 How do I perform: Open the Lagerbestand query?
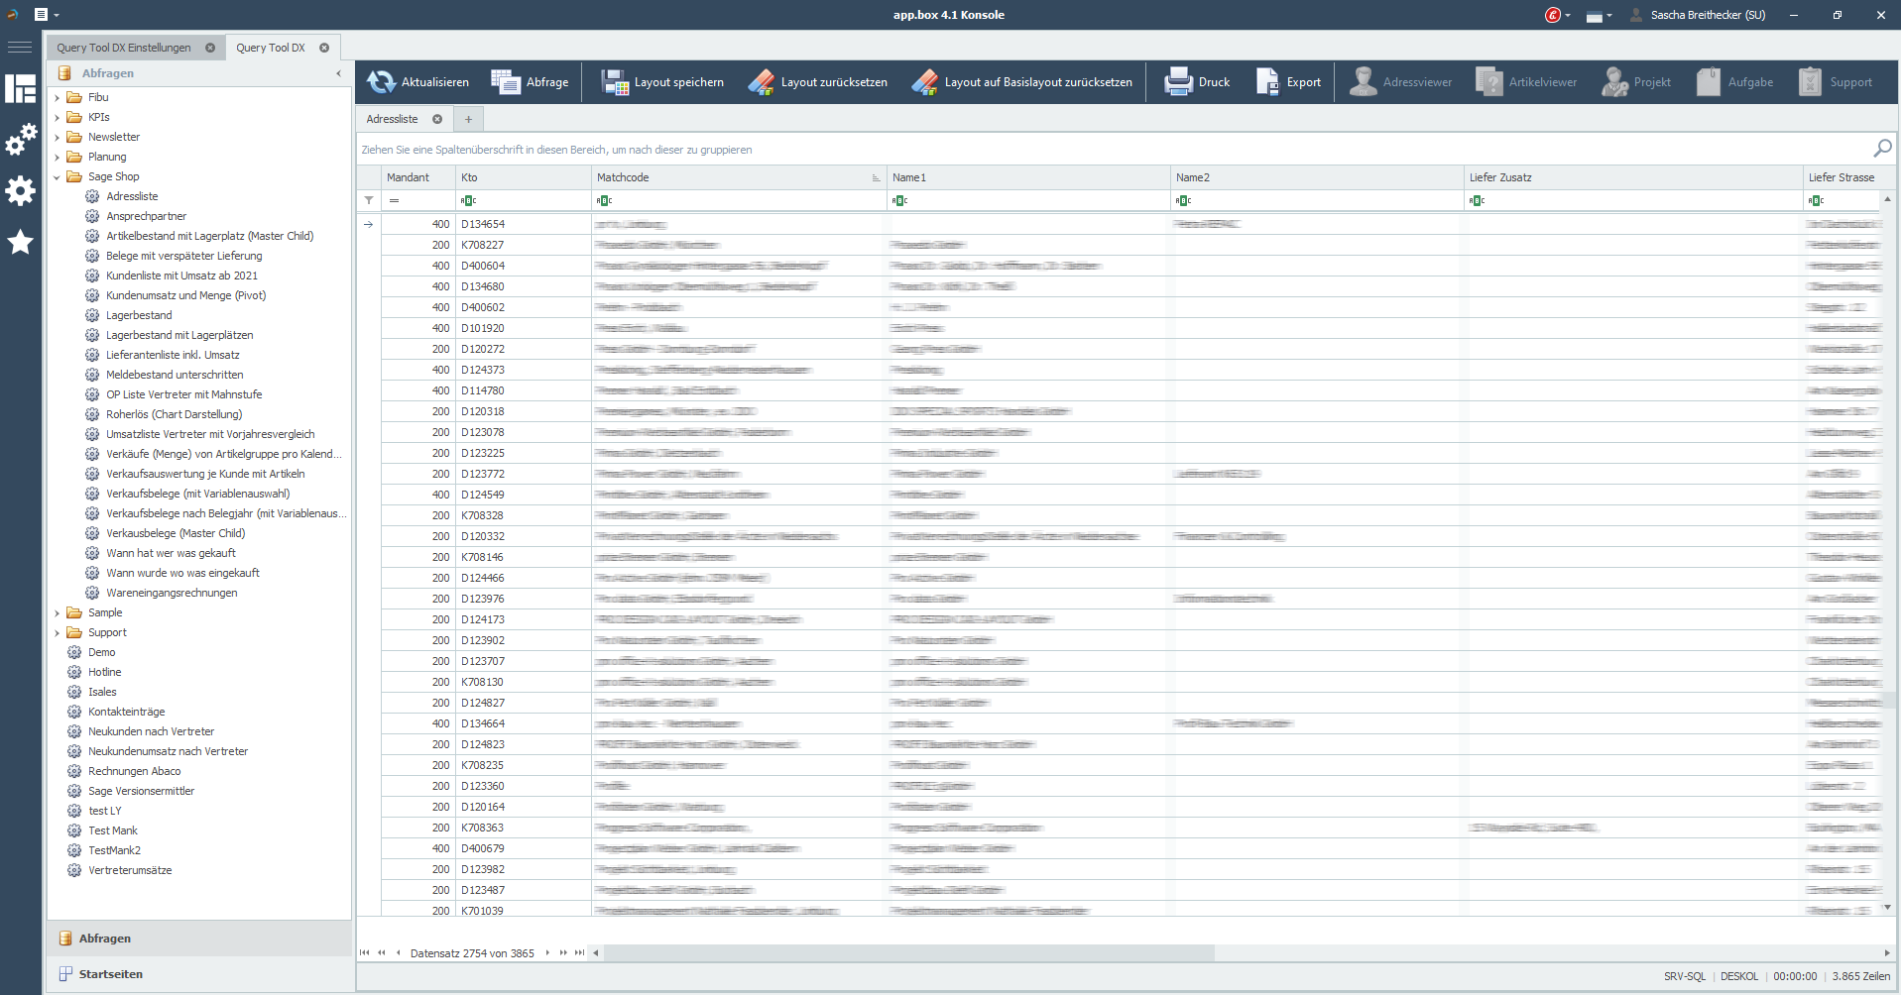point(139,315)
